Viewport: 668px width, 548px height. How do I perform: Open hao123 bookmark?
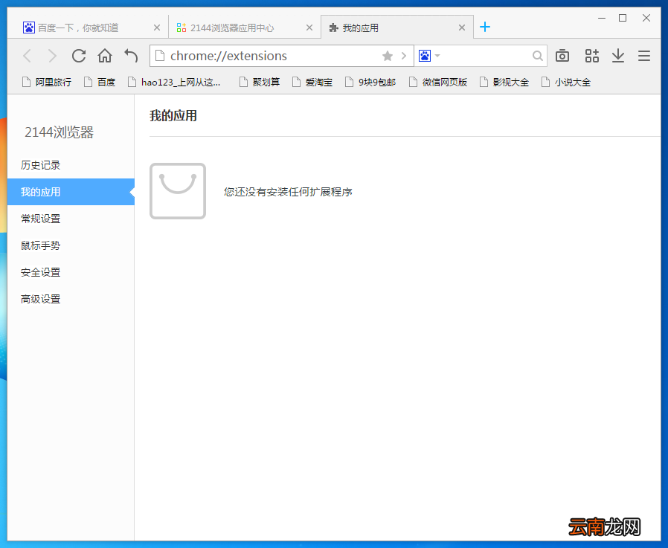click(x=174, y=83)
